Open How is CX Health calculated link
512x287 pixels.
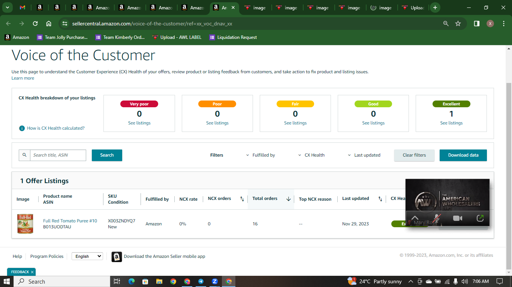pos(56,128)
